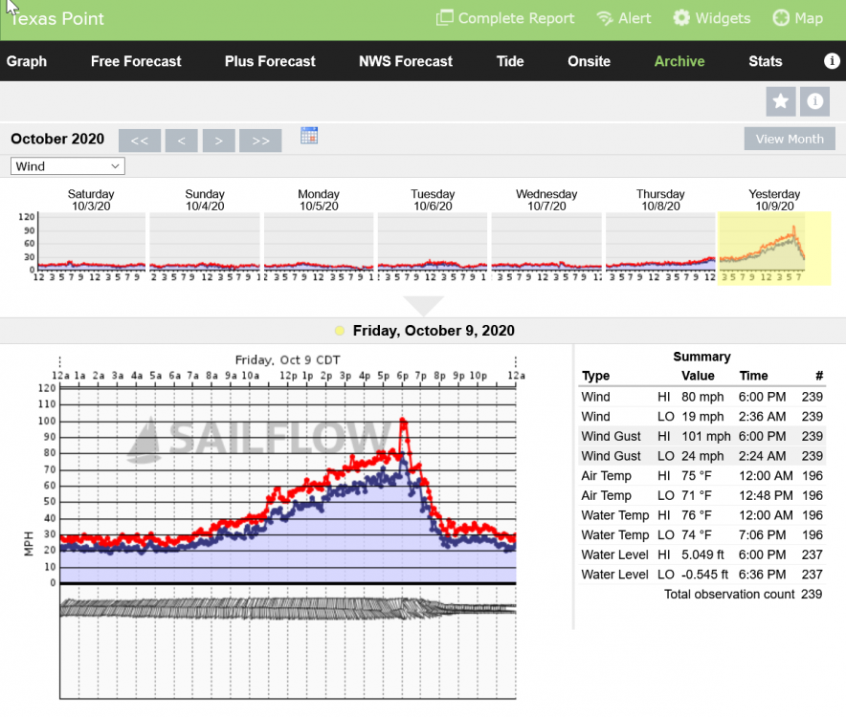Click the 2:36 AM time for Wind LO
The width and height of the screenshot is (846, 717).
pyautogui.click(x=762, y=417)
